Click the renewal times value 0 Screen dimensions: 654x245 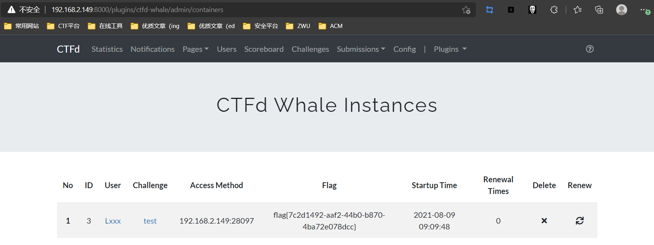[498, 221]
